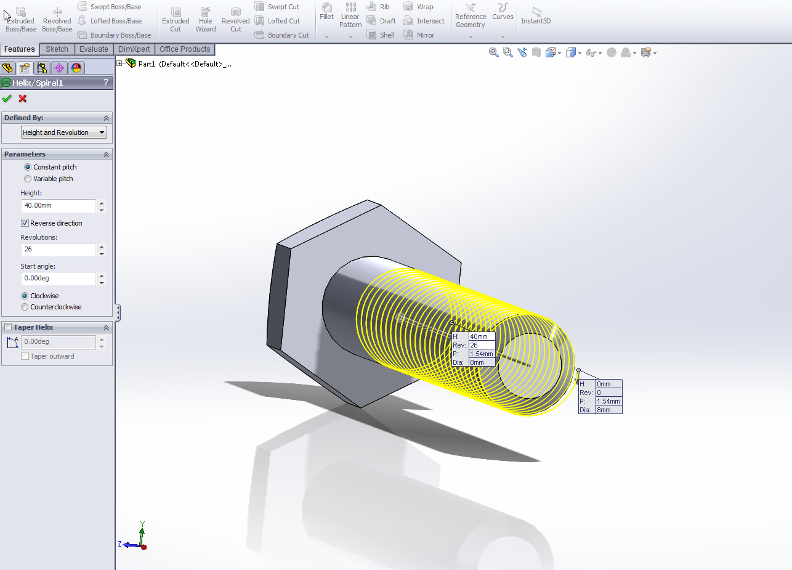Screen dimensions: 792x570
Task: Click inside the Start angle input field
Action: pos(59,279)
